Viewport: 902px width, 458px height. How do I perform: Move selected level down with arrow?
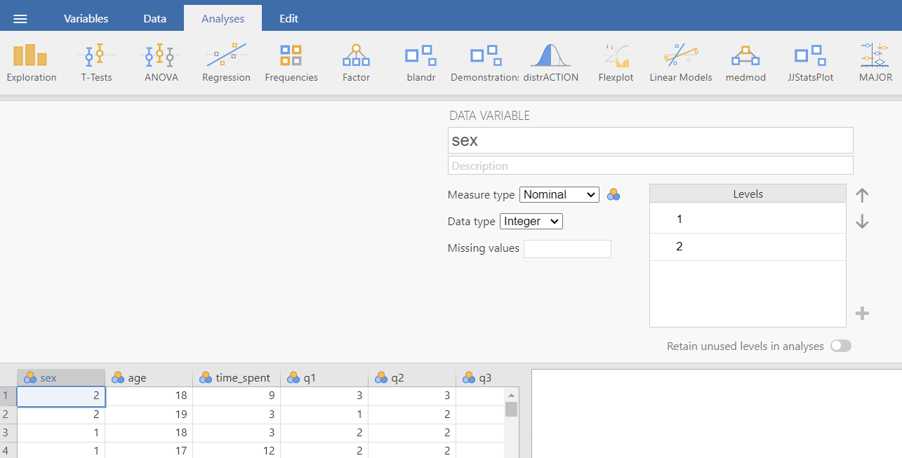click(863, 222)
